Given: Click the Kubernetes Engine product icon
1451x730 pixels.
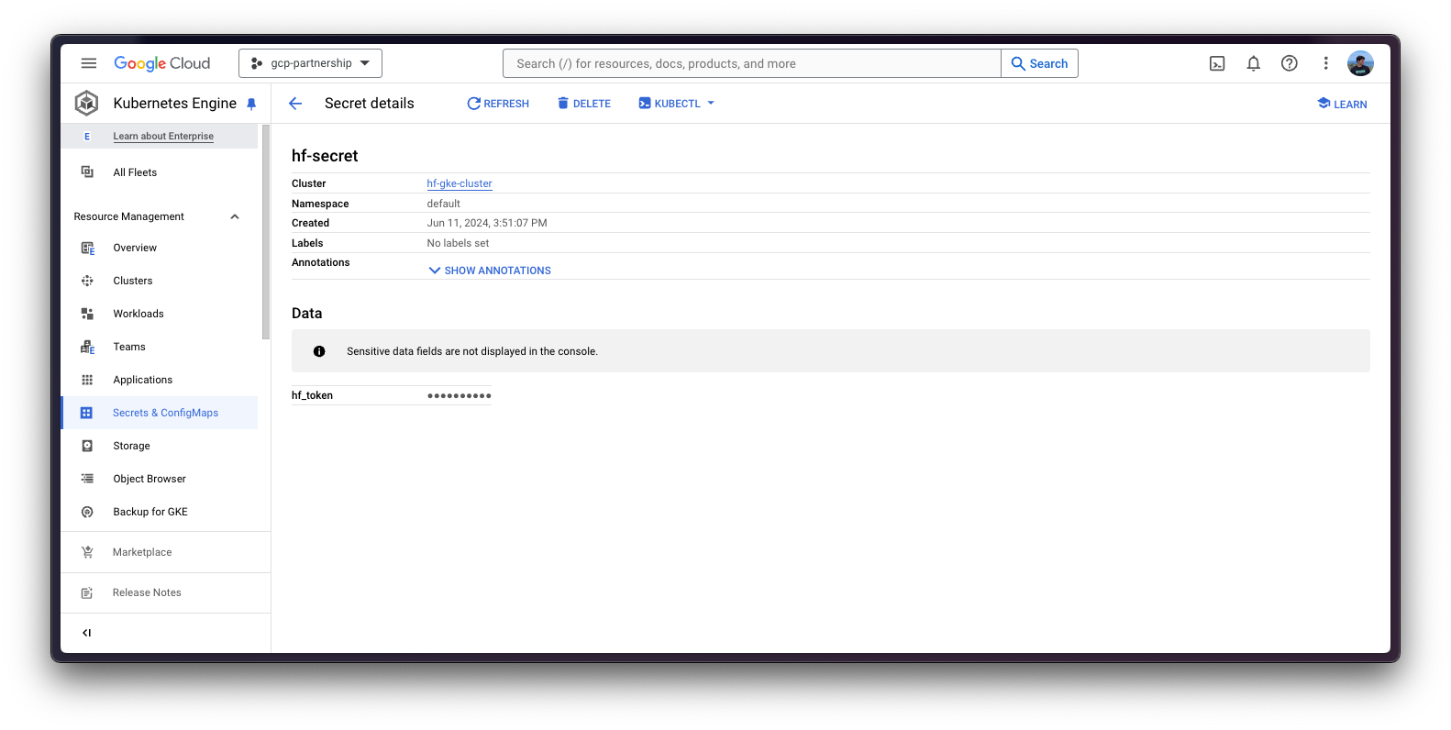Looking at the screenshot, I should pyautogui.click(x=87, y=103).
